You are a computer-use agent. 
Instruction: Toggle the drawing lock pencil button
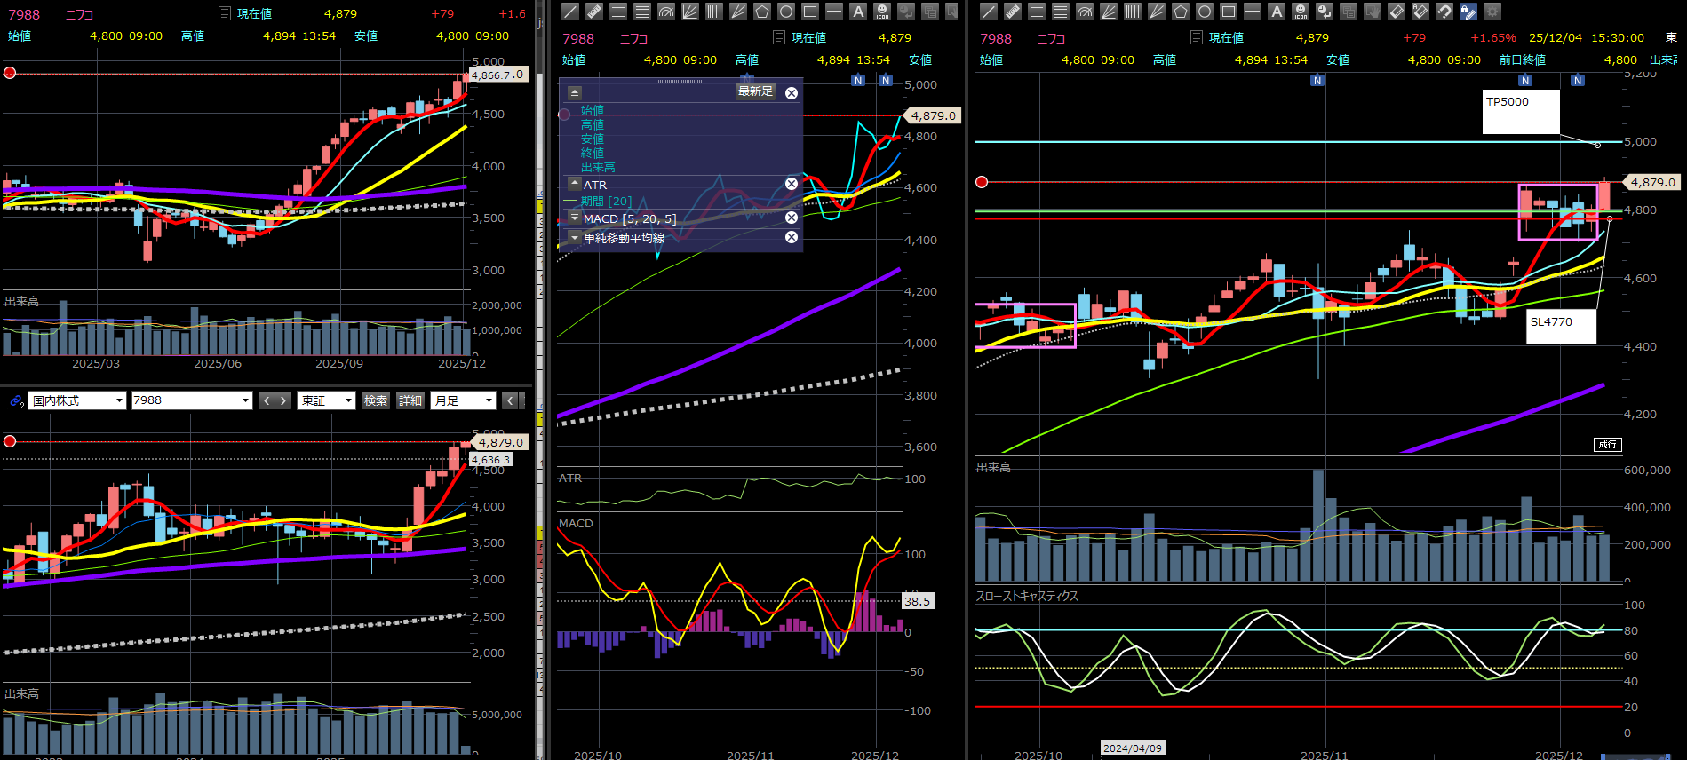(1468, 12)
